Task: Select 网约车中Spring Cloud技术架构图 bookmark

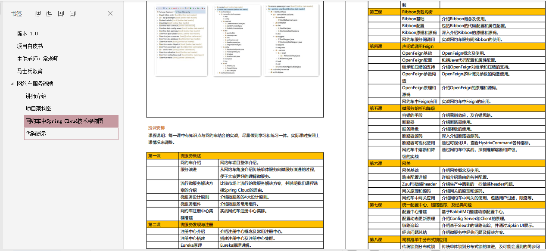Action: coord(71,121)
